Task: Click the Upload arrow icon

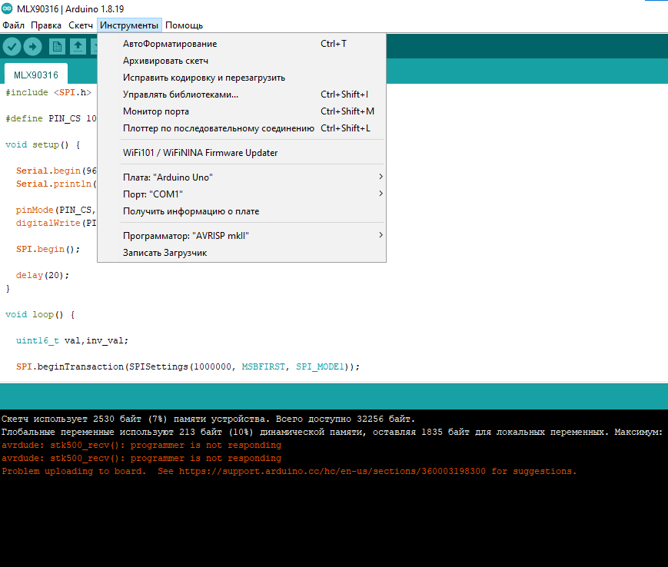Action: click(33, 46)
